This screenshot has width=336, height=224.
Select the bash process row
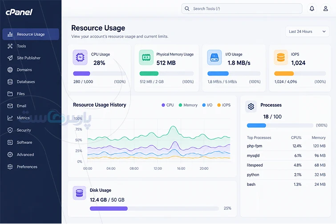click(286, 184)
